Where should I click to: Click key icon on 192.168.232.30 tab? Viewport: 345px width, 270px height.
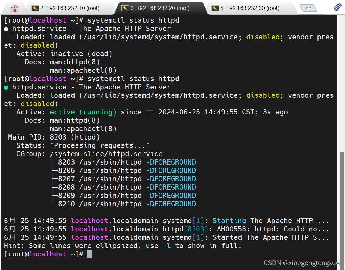coord(215,8)
